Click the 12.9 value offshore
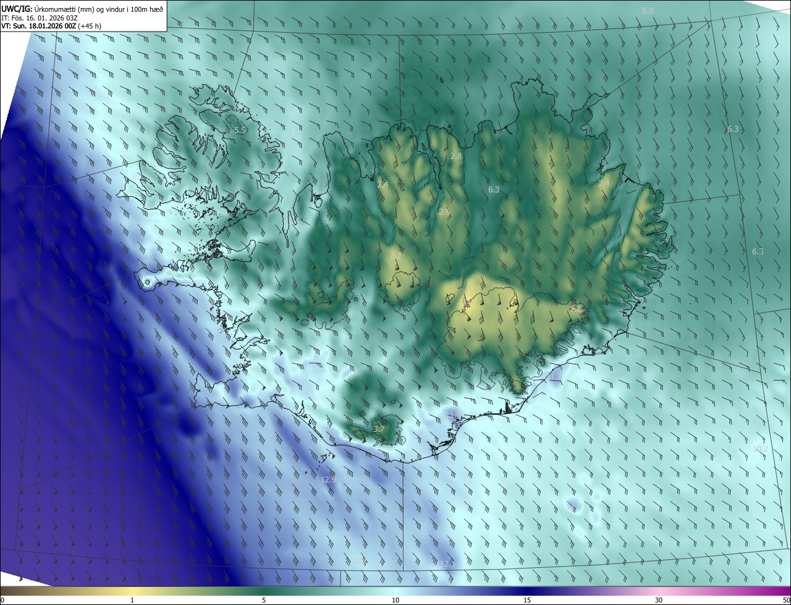The width and height of the screenshot is (791, 605). point(328,479)
